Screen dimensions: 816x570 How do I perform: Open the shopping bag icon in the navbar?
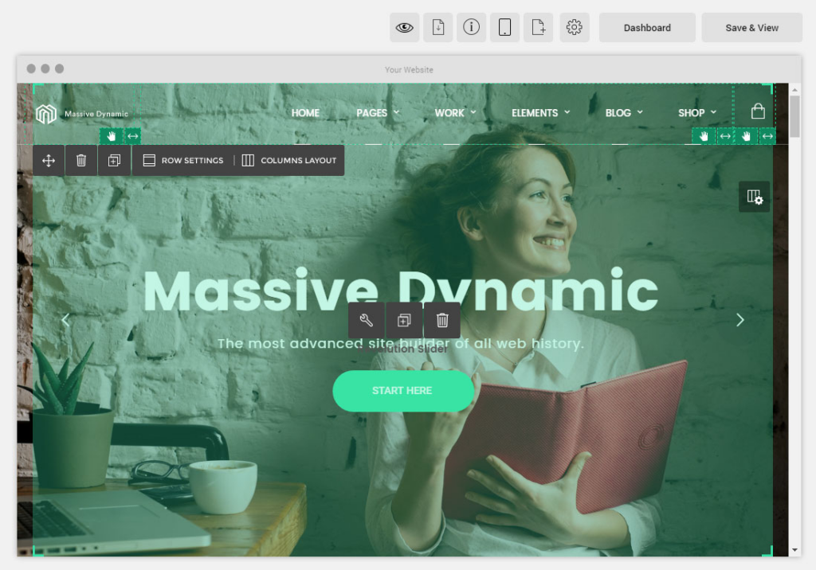758,111
